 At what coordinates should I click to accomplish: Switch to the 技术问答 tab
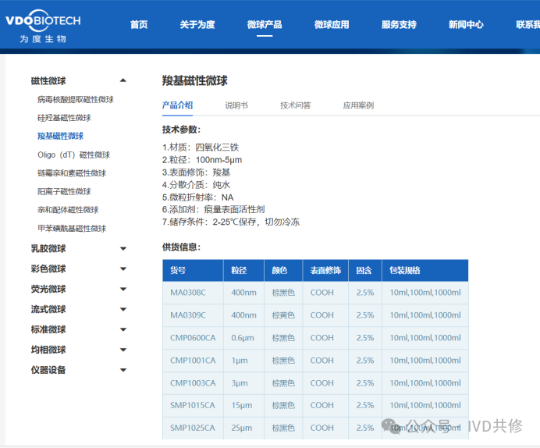295,105
